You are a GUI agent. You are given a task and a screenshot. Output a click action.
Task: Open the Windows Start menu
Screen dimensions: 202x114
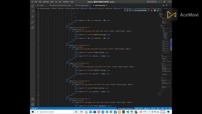pyautogui.click(x=33, y=112)
